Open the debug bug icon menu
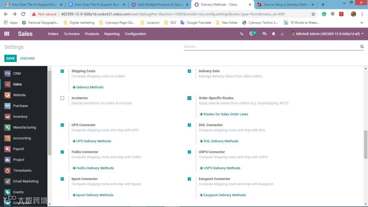Image resolution: width=368 pixels, height=207 pixels. click(x=273, y=34)
